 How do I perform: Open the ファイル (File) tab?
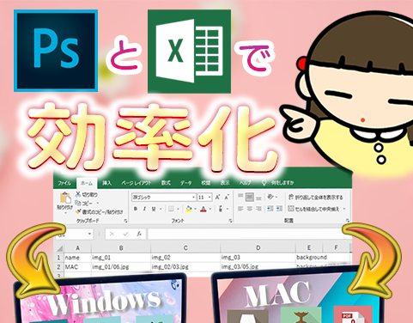point(64,183)
